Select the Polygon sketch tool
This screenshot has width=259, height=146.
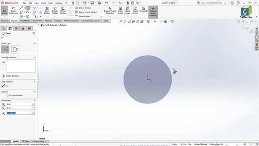[28, 16]
